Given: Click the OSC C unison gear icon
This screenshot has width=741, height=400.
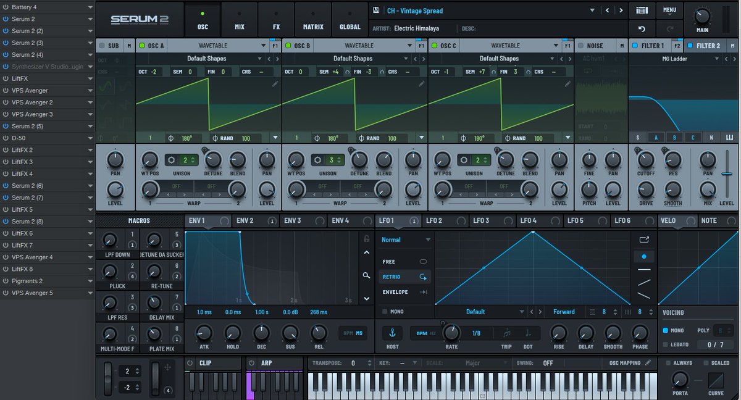Looking at the screenshot, I should click(464, 160).
